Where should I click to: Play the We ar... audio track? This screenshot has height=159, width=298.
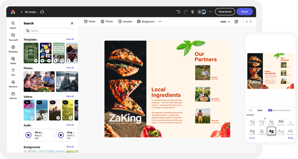click(x=29, y=135)
